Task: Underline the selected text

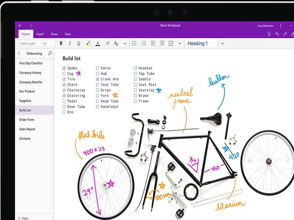Action: point(79,43)
